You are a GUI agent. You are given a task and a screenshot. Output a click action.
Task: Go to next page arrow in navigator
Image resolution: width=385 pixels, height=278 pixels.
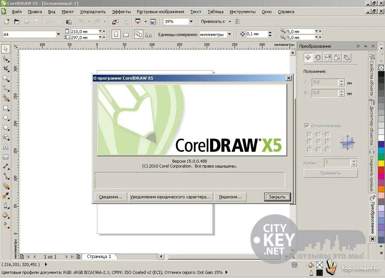66,257
